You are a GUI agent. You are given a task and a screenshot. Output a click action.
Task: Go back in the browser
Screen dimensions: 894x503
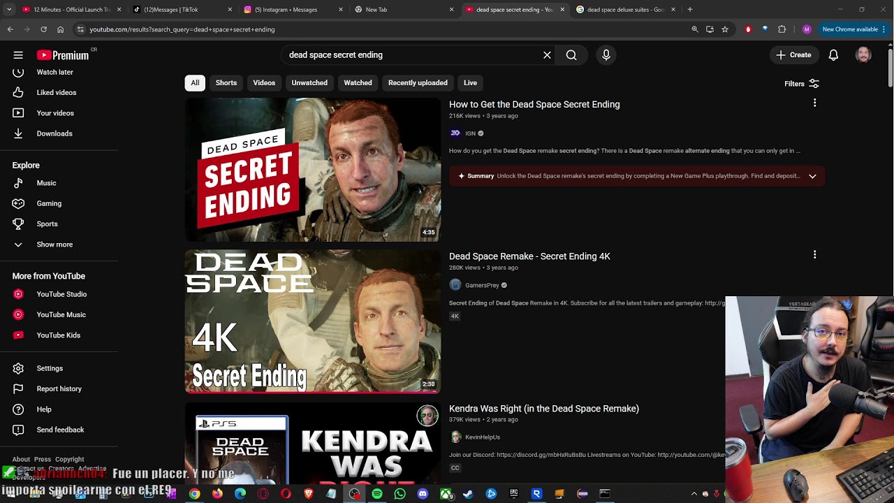[10, 29]
